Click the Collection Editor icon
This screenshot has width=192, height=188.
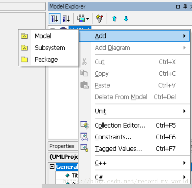point(85,125)
